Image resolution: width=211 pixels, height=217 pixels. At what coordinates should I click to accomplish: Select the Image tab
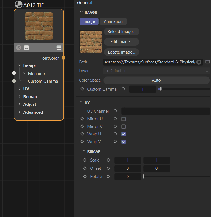[89, 21]
